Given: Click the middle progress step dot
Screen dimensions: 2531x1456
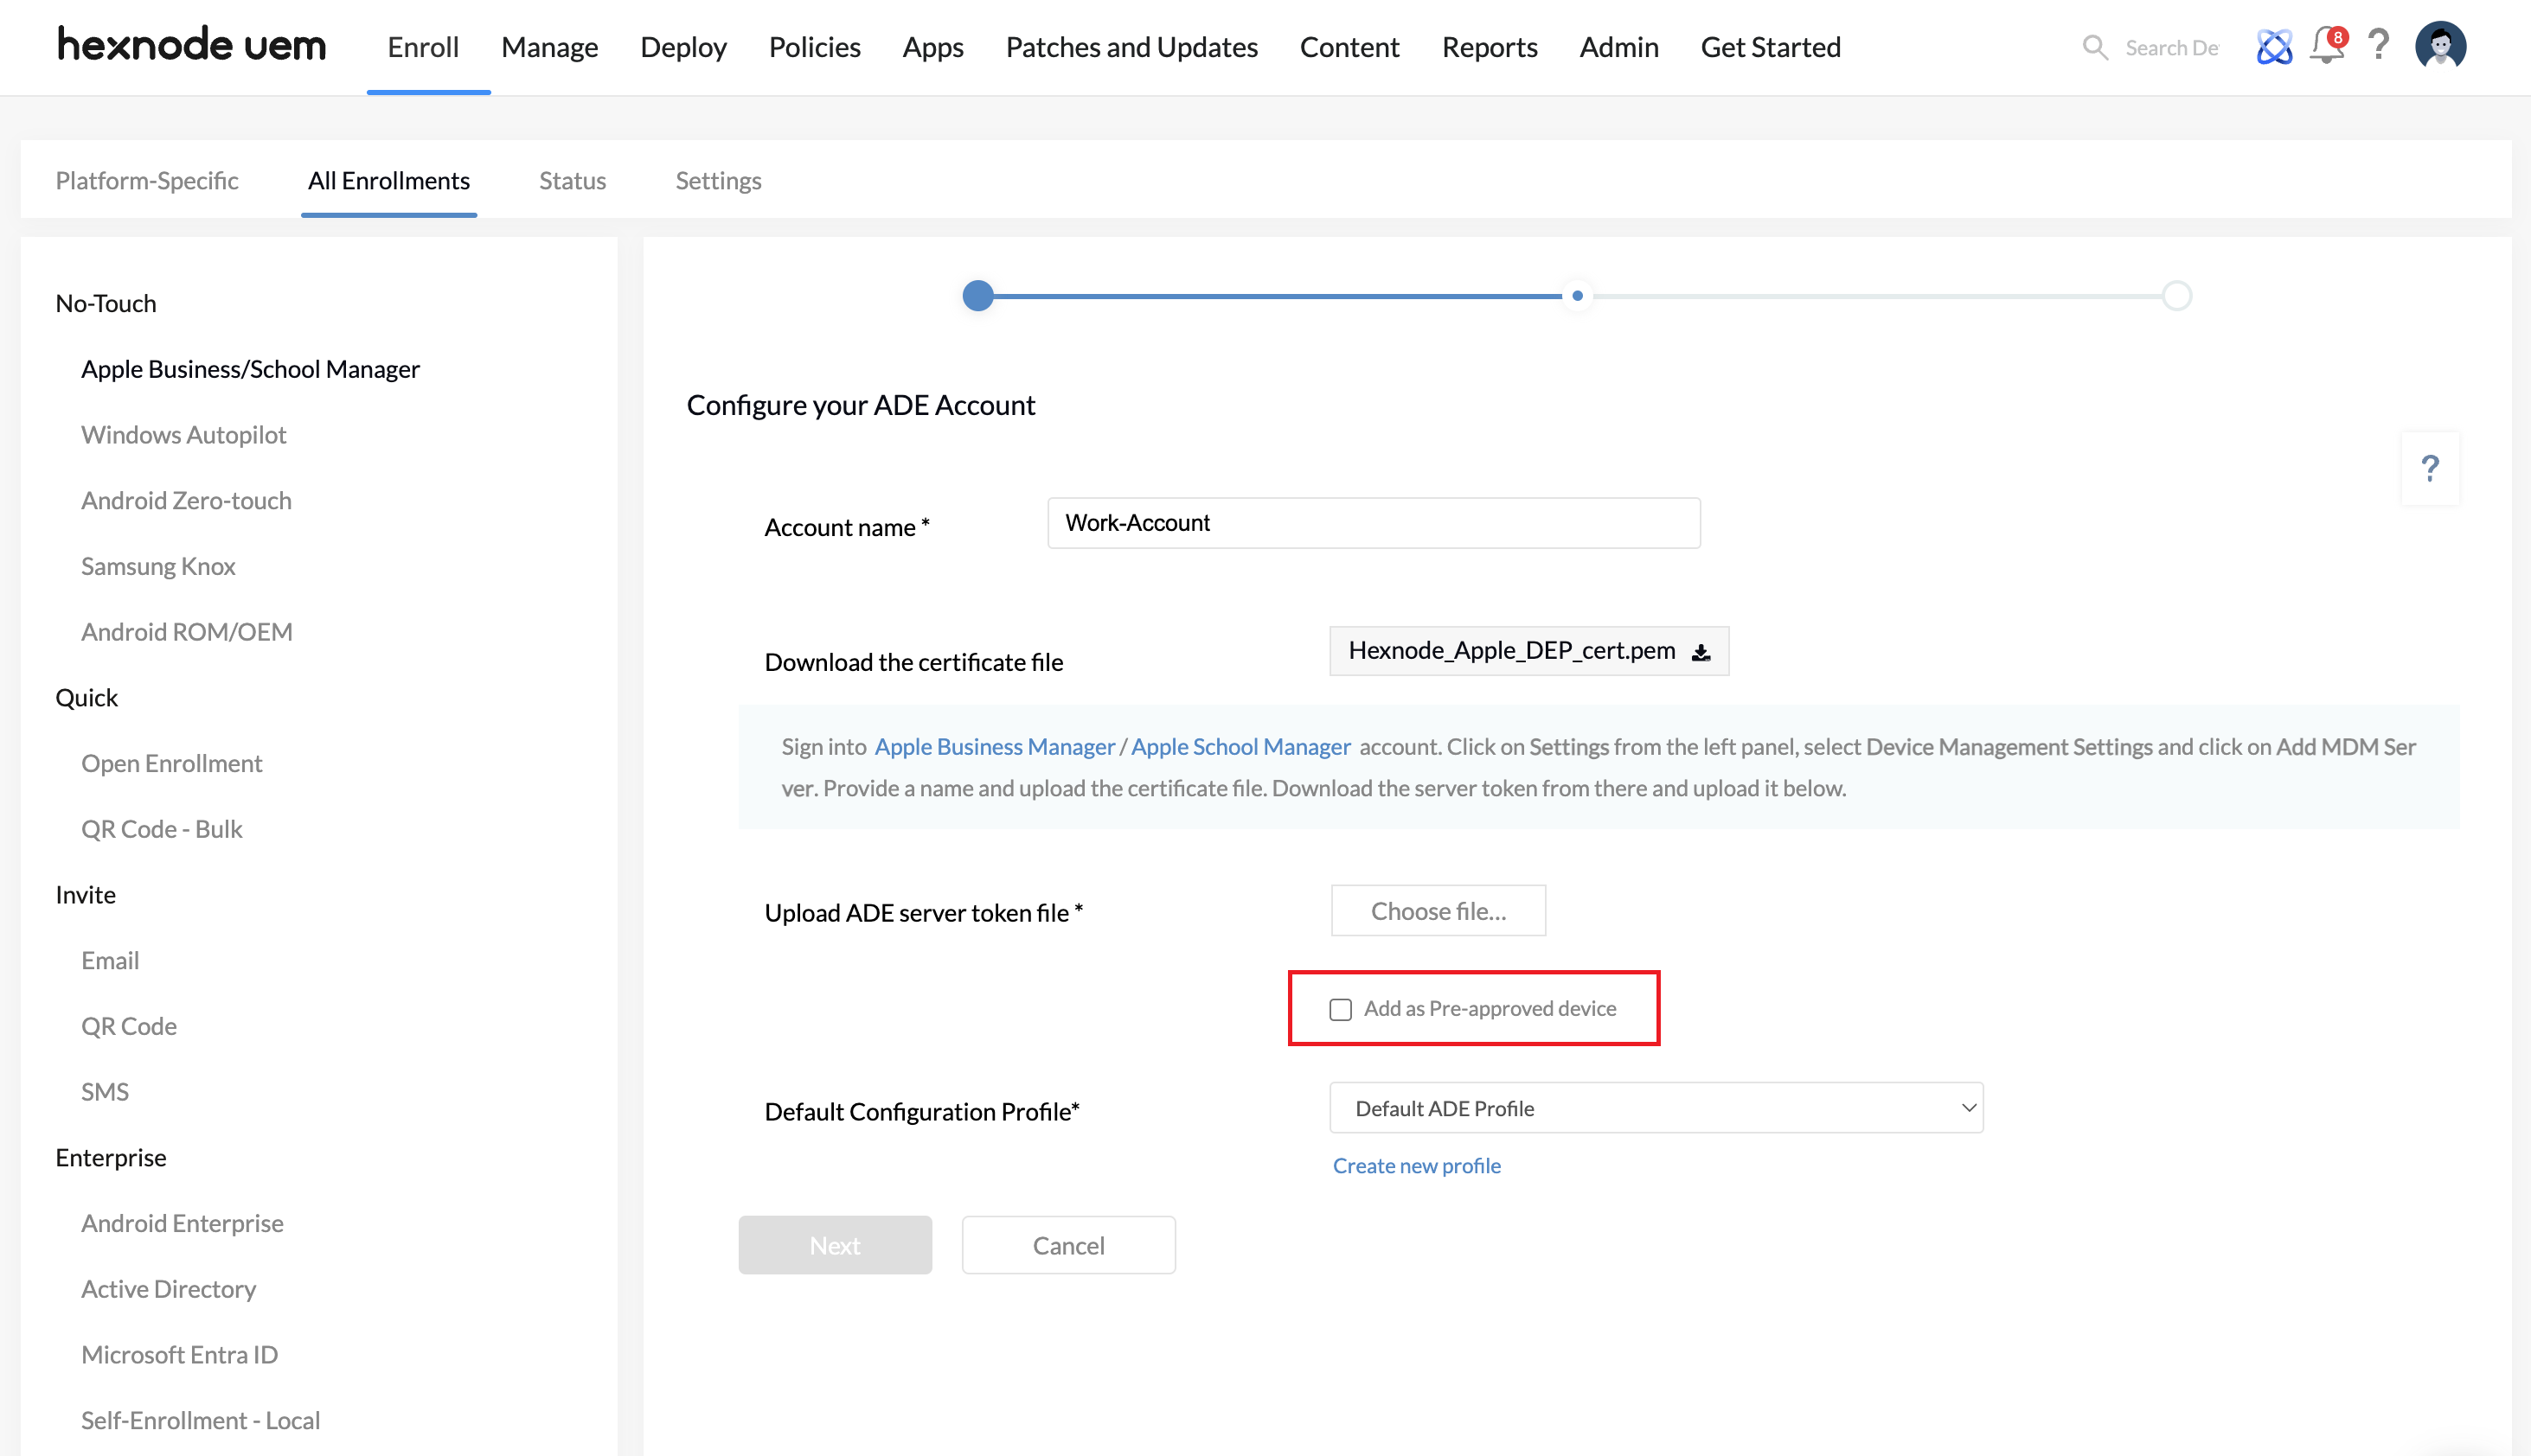Looking at the screenshot, I should (1578, 295).
